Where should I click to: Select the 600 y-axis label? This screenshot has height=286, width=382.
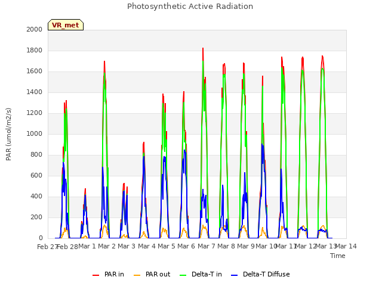click(36, 176)
